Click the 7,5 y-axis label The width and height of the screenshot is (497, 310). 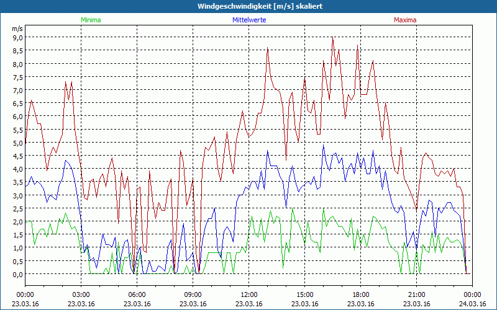[x=17, y=77]
